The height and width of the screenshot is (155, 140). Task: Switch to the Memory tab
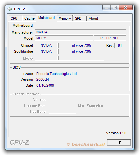coord(65,18)
